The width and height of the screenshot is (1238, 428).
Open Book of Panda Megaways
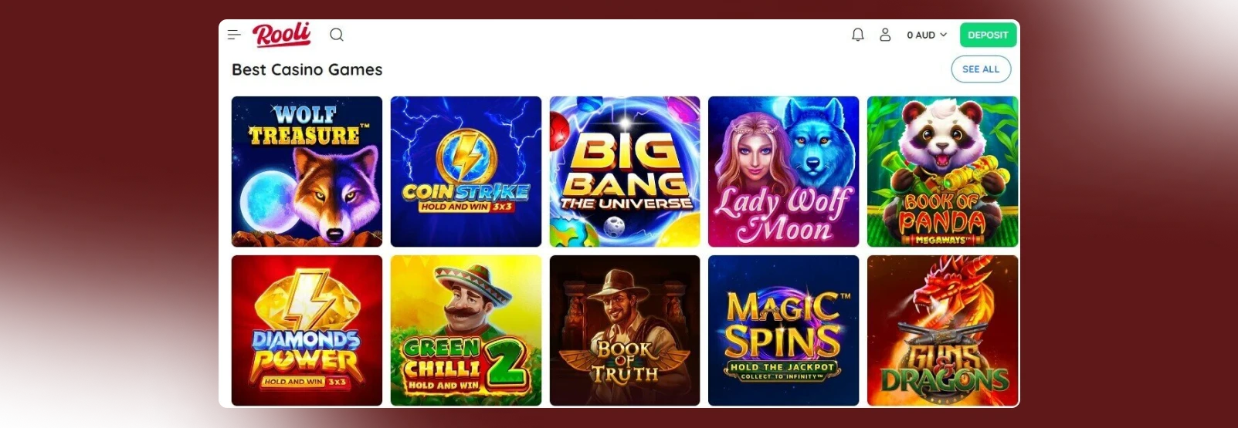(x=942, y=171)
